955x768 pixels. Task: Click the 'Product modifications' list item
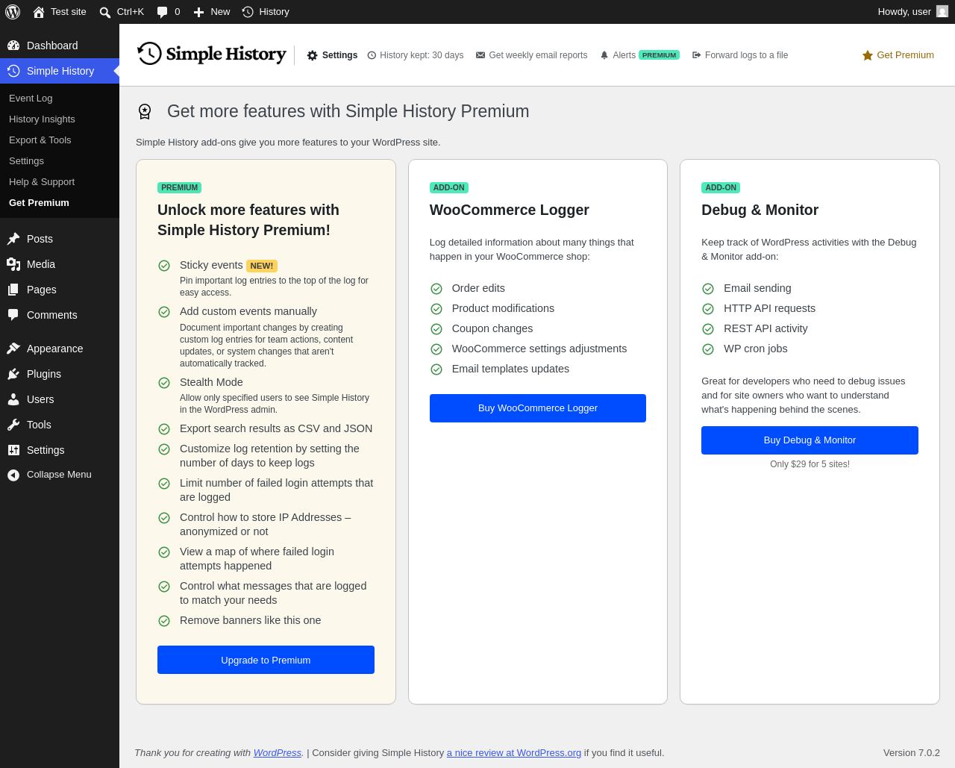[x=503, y=308]
